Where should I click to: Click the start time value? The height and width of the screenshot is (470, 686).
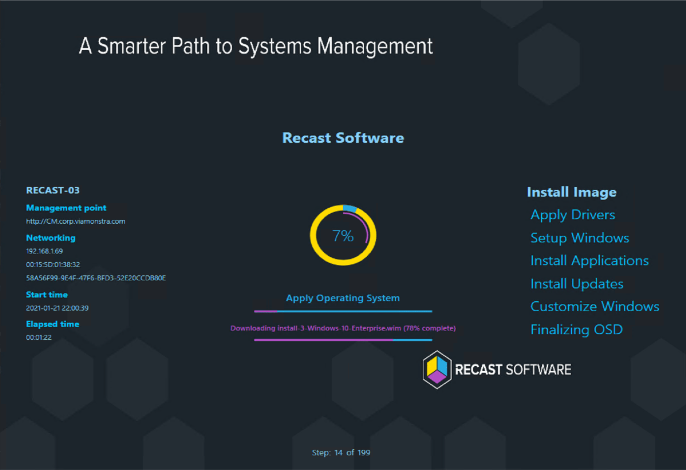click(57, 308)
